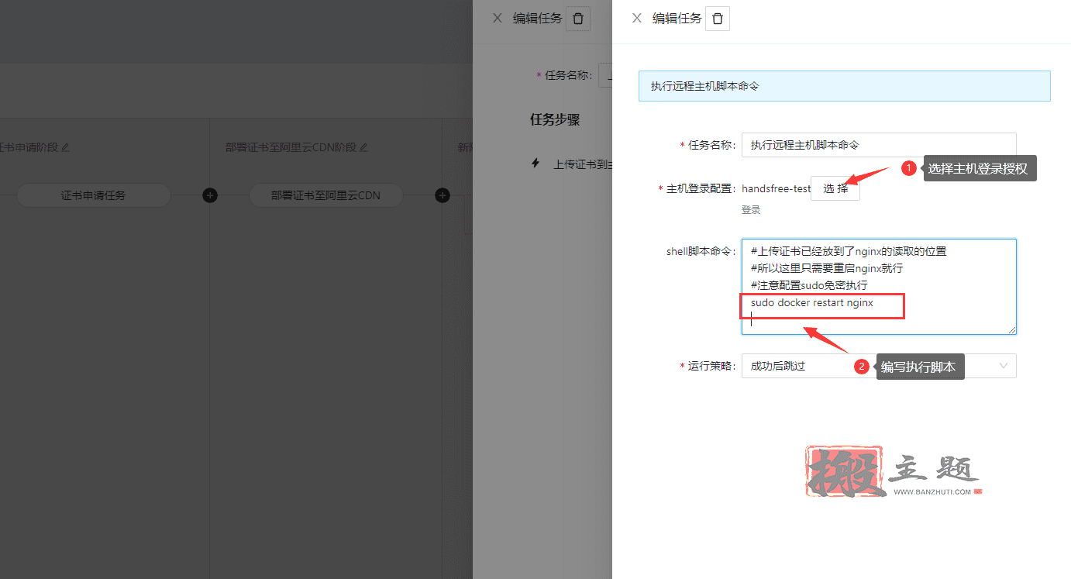Click the trash icon in the 任务步骤 drawer behind
The height and width of the screenshot is (579, 1071).
[x=578, y=19]
